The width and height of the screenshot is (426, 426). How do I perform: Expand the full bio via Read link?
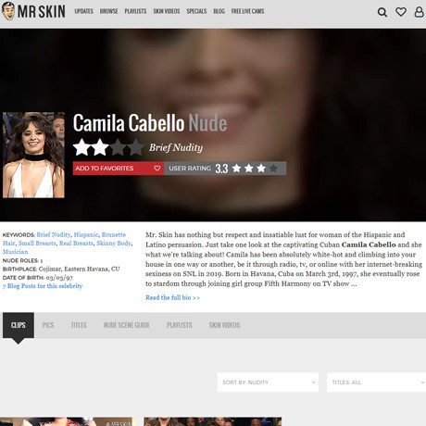(172, 297)
